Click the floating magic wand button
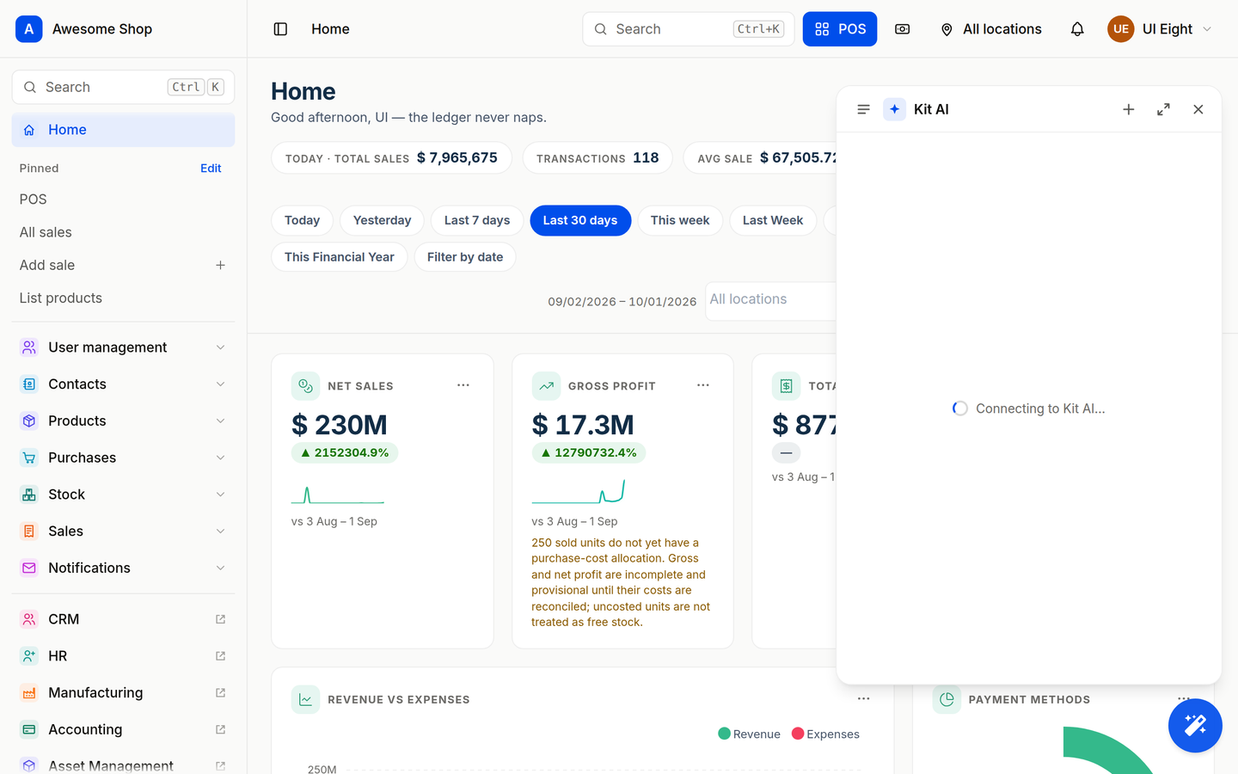Image resolution: width=1238 pixels, height=774 pixels. pyautogui.click(x=1195, y=726)
